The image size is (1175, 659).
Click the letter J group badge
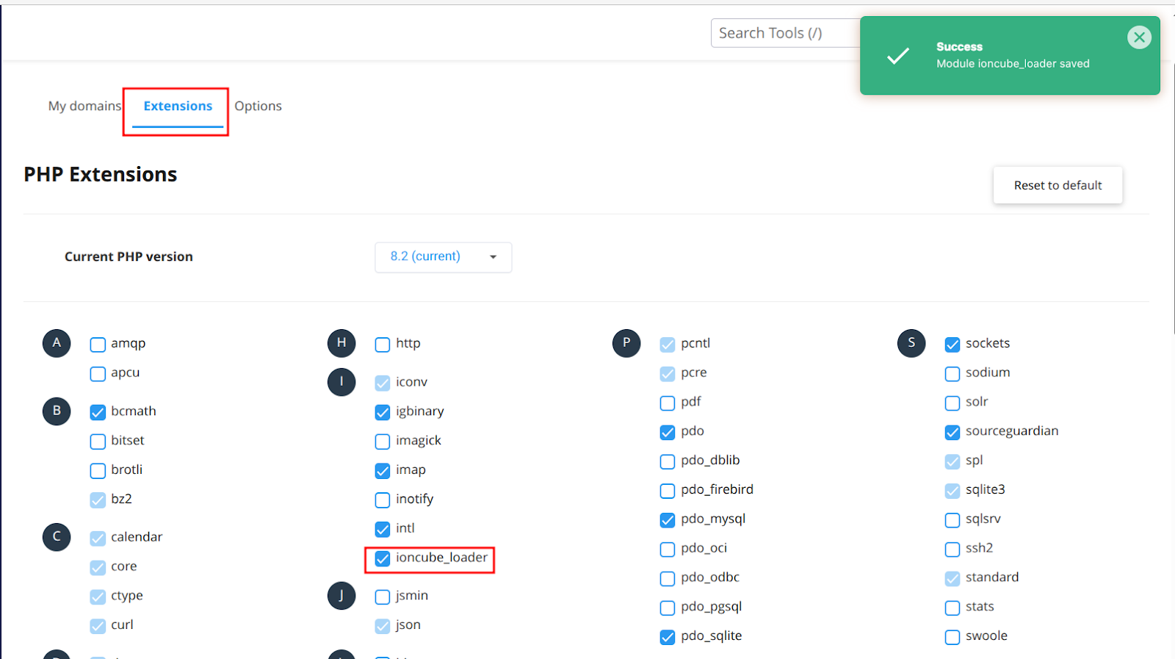pyautogui.click(x=341, y=596)
